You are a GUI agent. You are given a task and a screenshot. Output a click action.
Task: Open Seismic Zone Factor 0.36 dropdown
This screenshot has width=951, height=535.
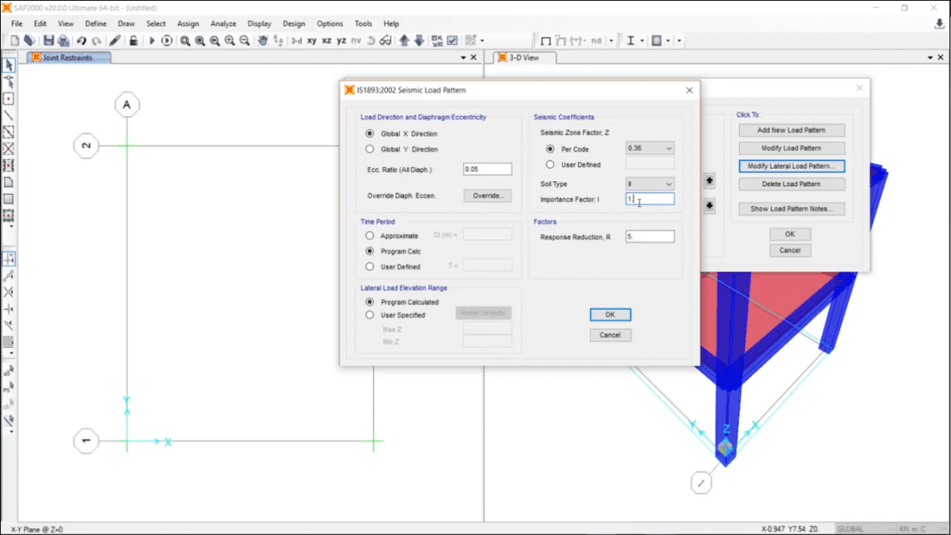650,148
